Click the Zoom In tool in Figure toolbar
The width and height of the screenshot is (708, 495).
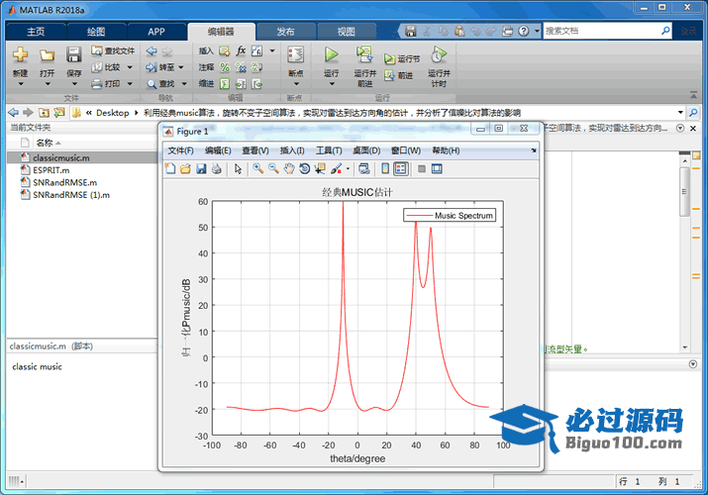[257, 169]
